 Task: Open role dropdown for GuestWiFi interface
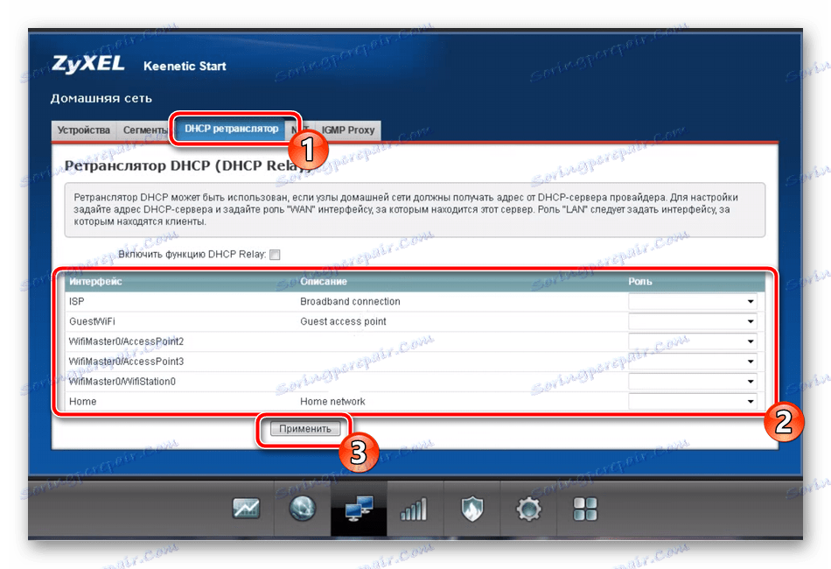pos(693,321)
